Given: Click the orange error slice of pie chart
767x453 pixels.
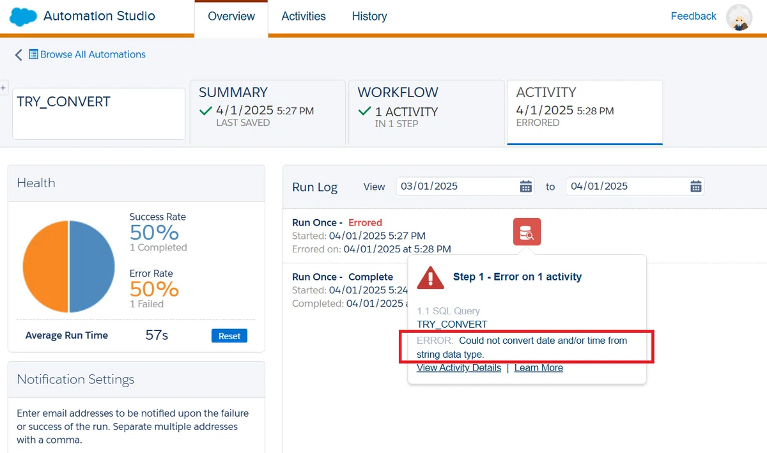Looking at the screenshot, I should point(46,266).
